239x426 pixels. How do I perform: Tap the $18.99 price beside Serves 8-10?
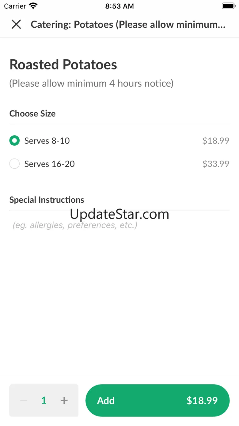(x=216, y=141)
